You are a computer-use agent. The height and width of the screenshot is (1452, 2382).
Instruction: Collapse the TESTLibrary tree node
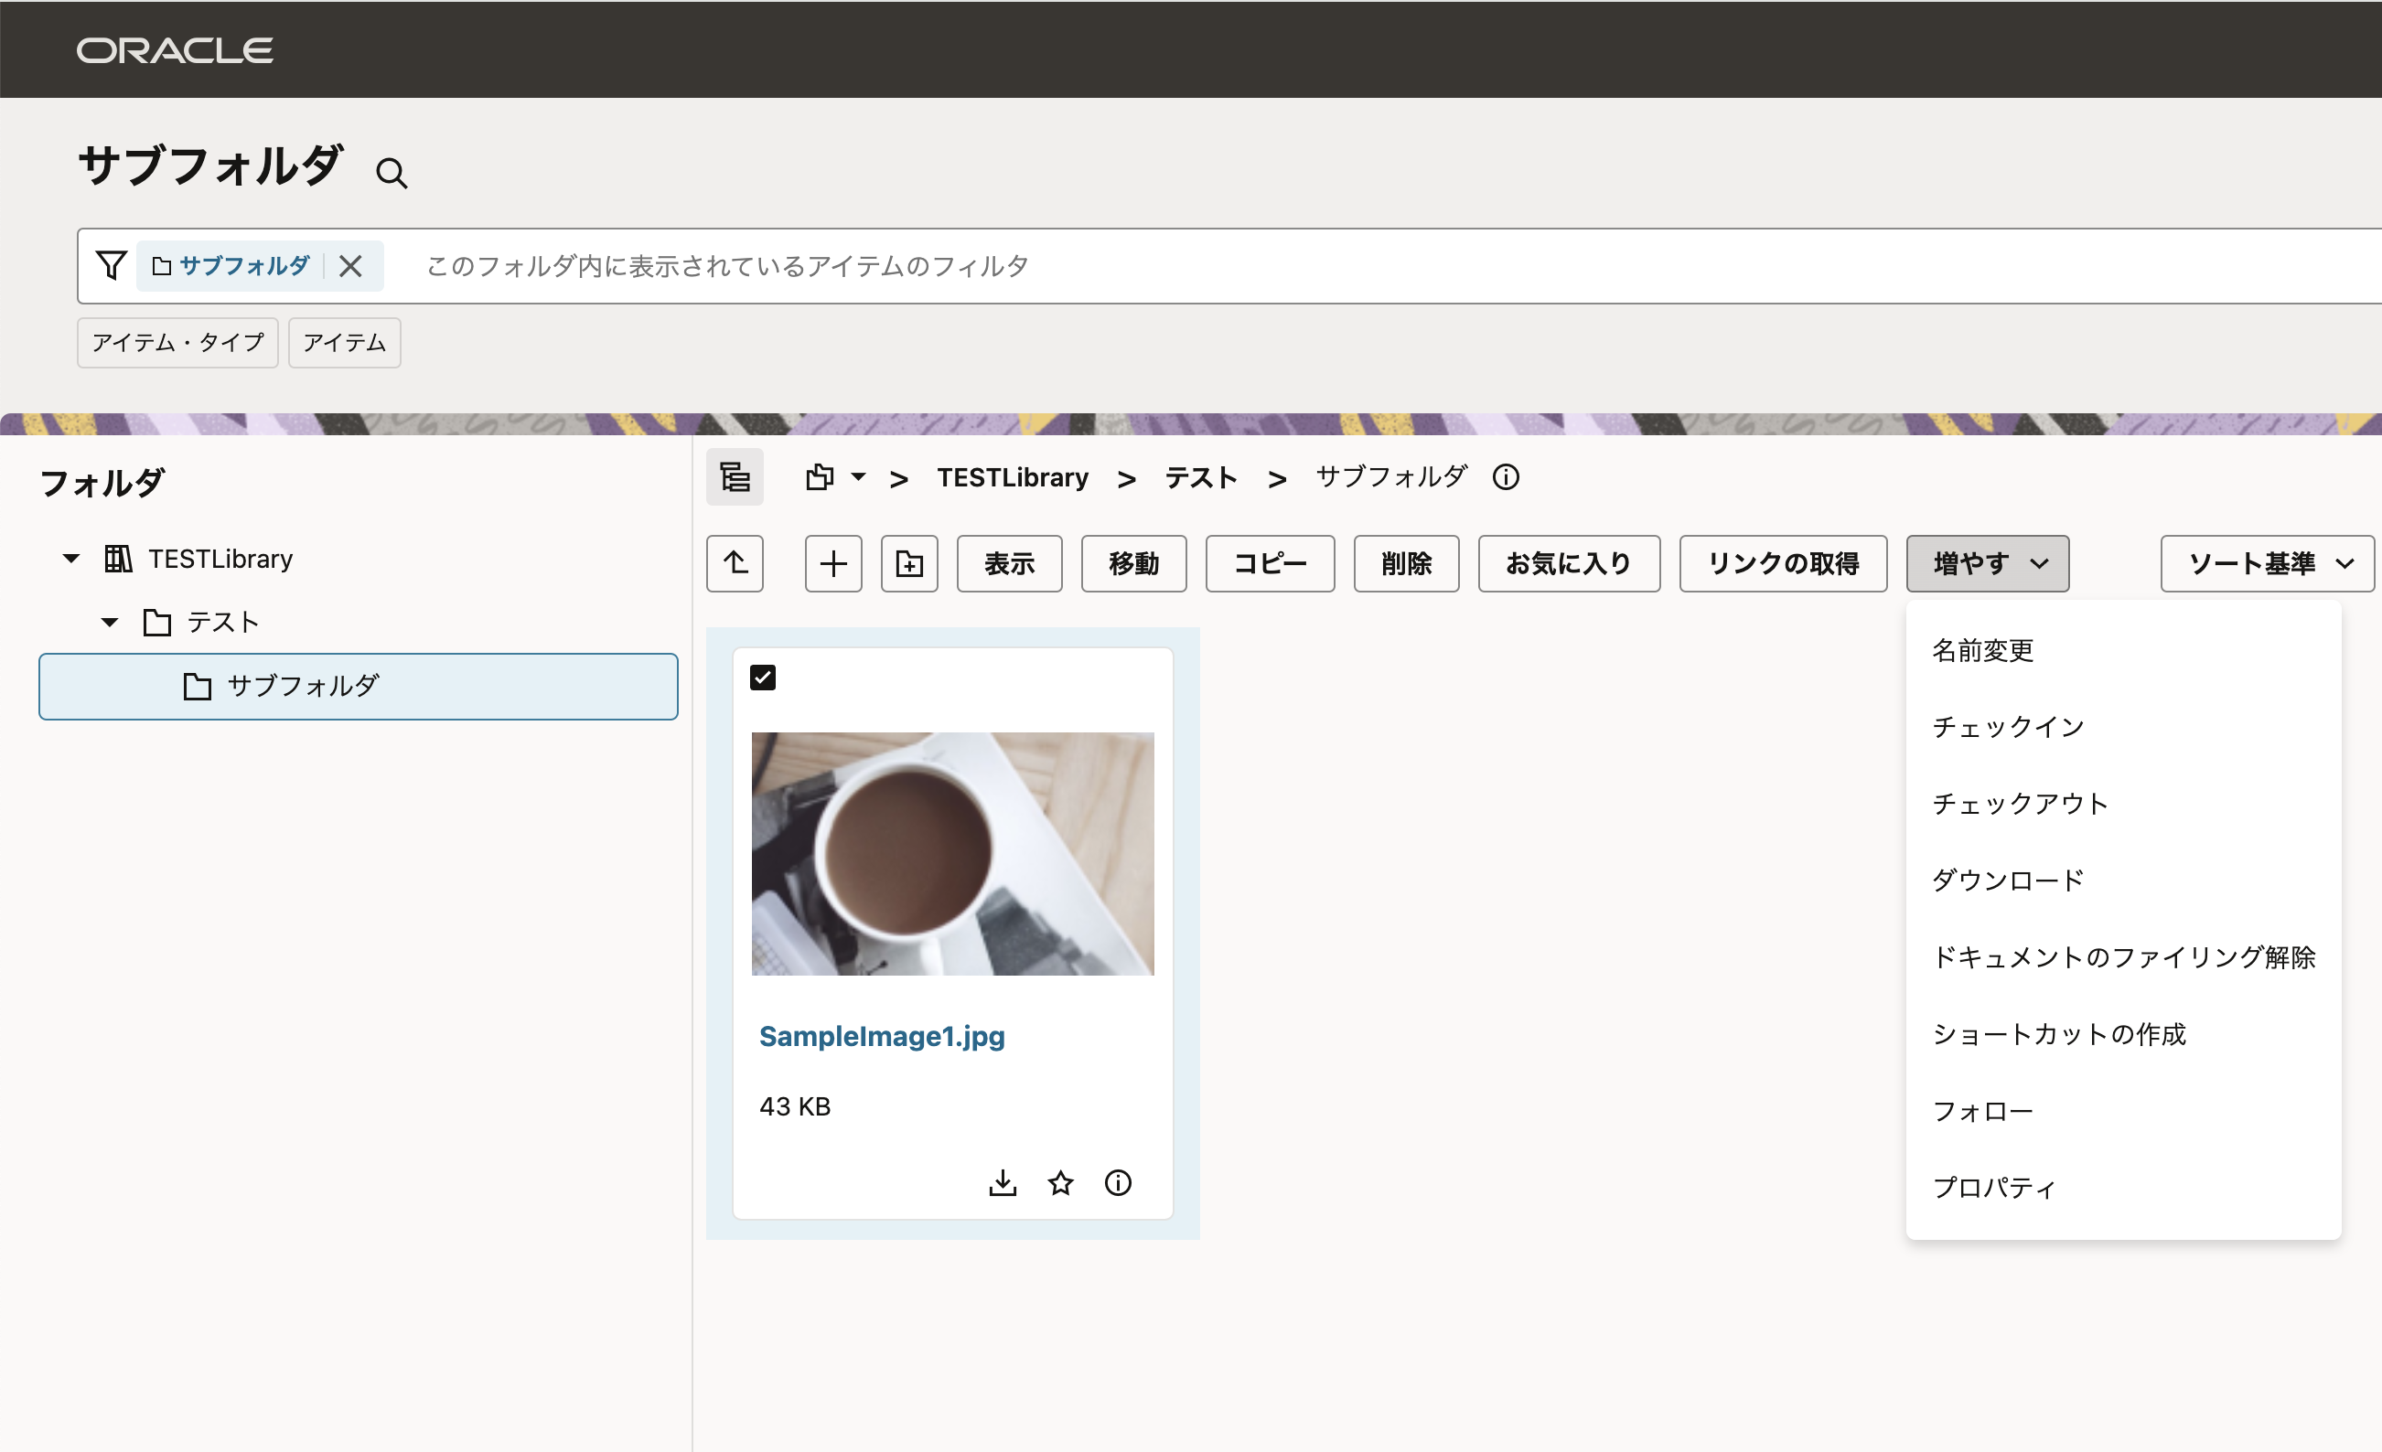click(x=71, y=559)
